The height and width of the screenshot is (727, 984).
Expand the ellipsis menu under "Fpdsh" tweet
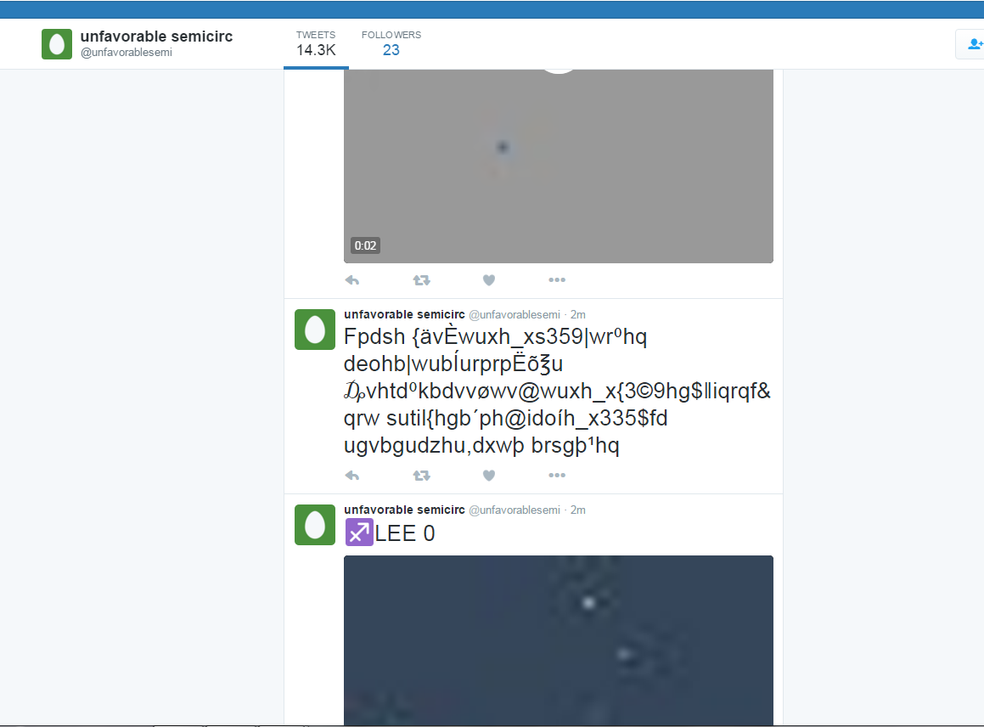[557, 476]
